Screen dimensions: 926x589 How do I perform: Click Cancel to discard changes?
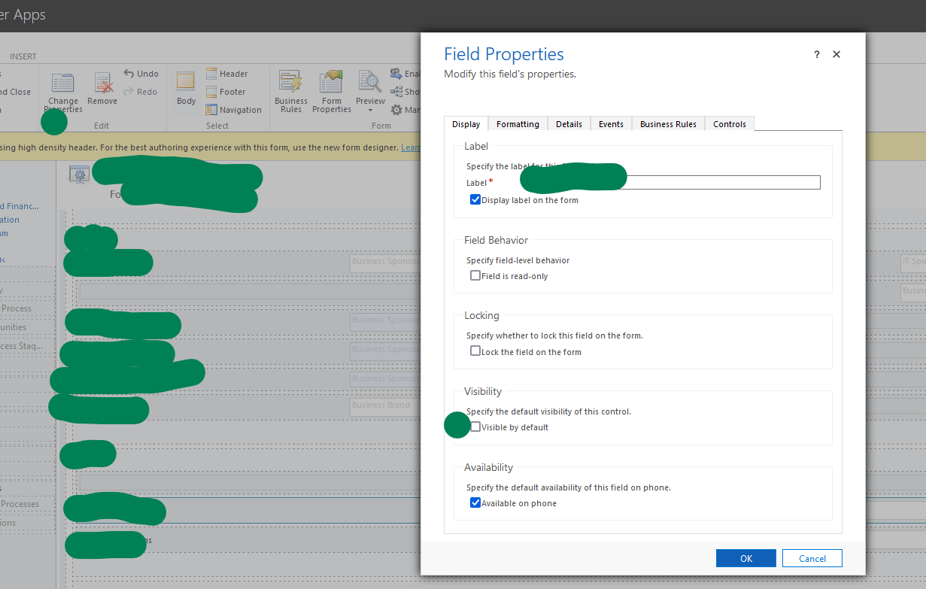click(812, 558)
